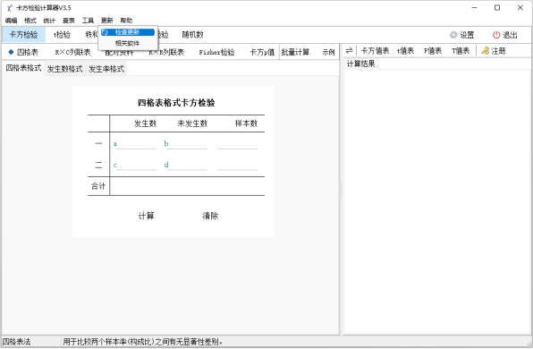Click the application χ icon in the title bar
Viewport: 533px width, 349px height.
click(9, 8)
